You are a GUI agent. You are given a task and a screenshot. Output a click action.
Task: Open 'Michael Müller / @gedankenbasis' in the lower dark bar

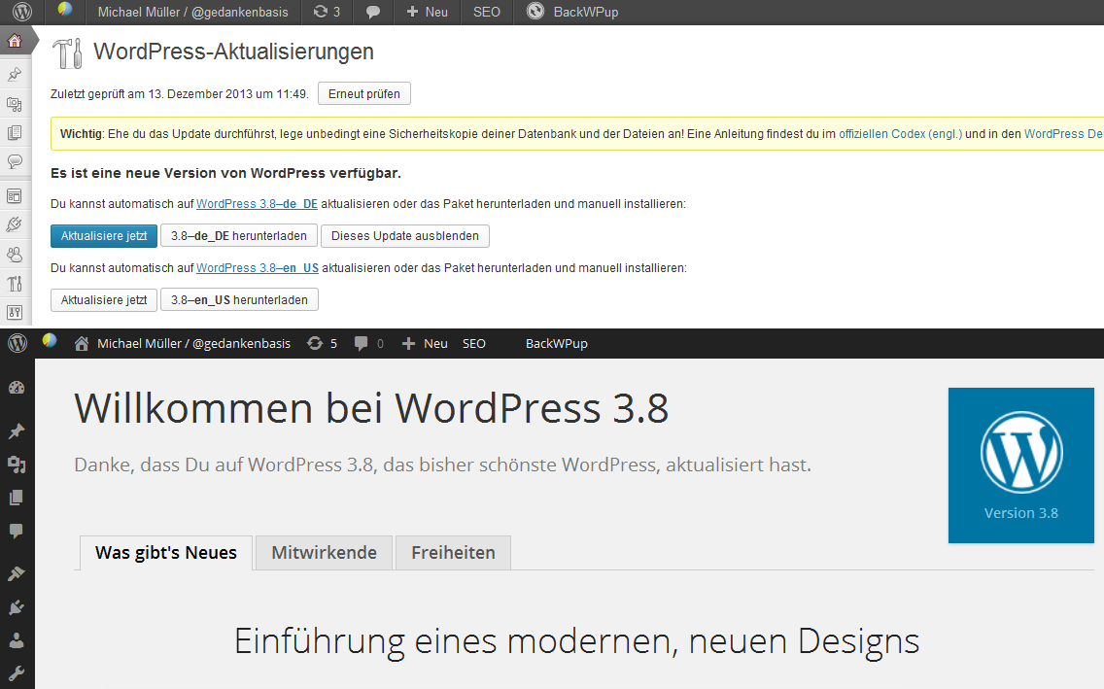click(x=193, y=343)
